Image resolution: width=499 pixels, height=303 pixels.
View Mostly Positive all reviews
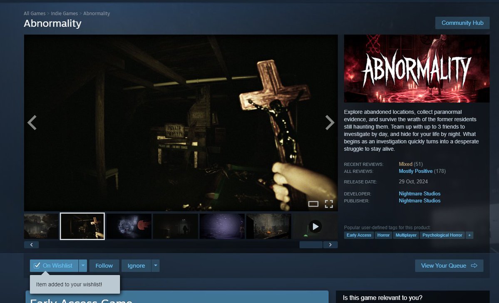pos(416,171)
